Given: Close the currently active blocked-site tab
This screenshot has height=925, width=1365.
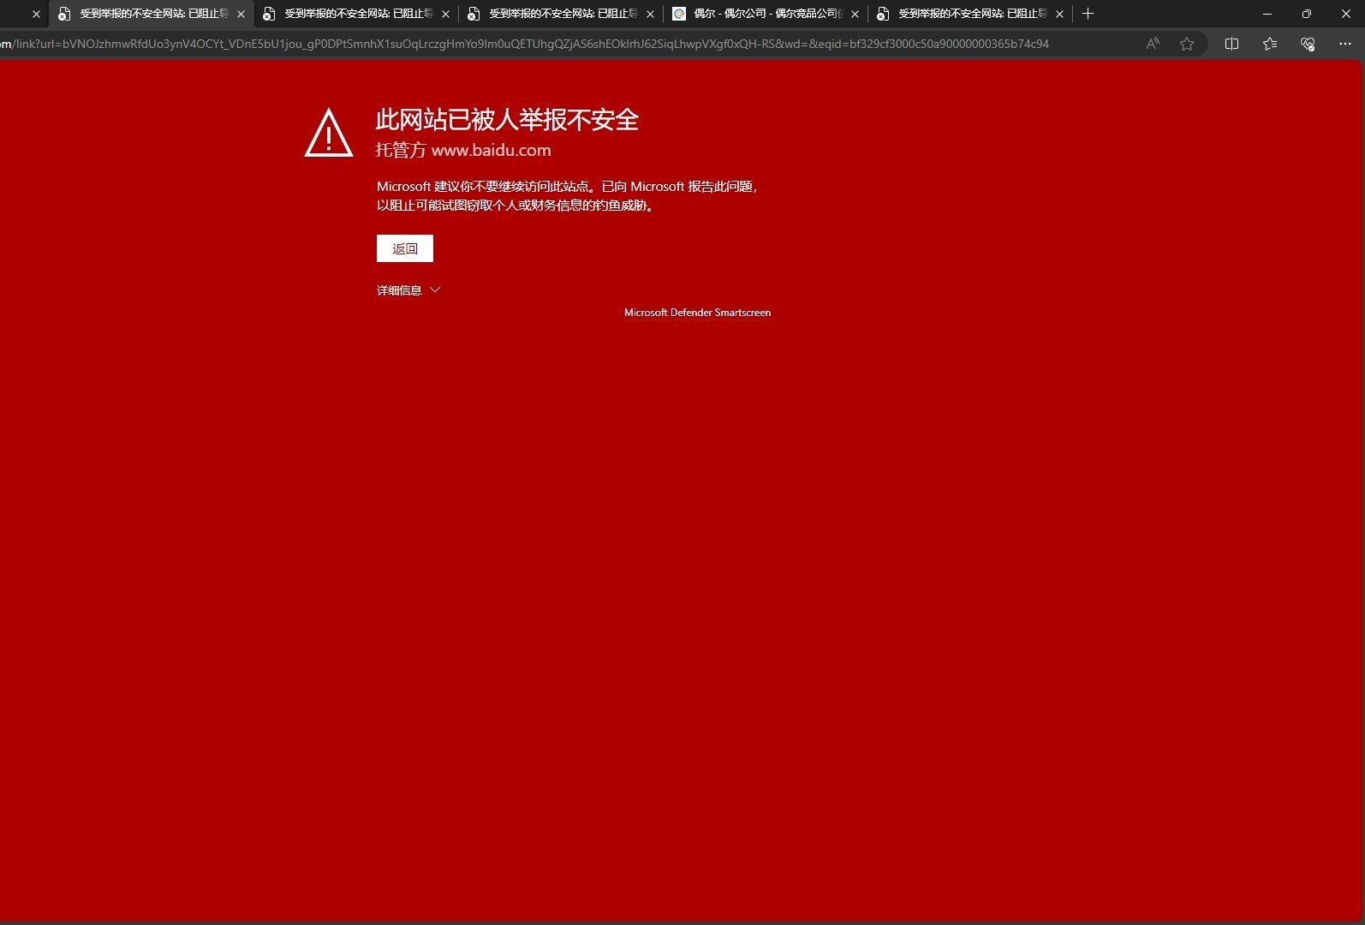Looking at the screenshot, I should tap(241, 14).
